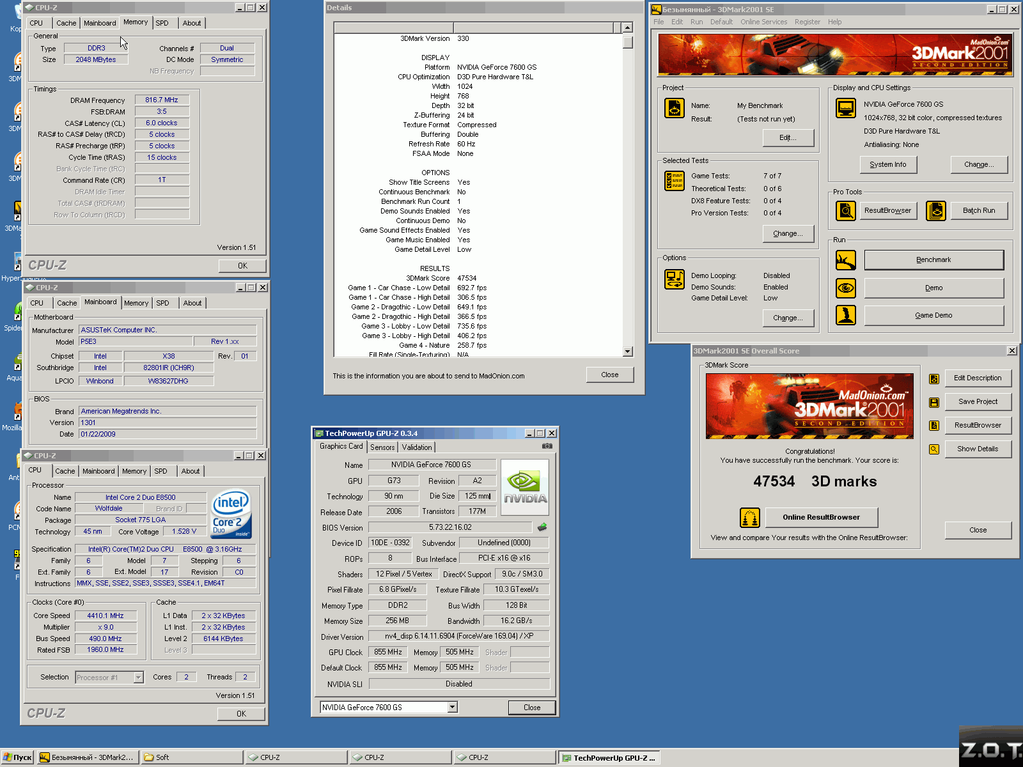
Task: Click the Game Demo joystick icon
Action: tap(846, 315)
